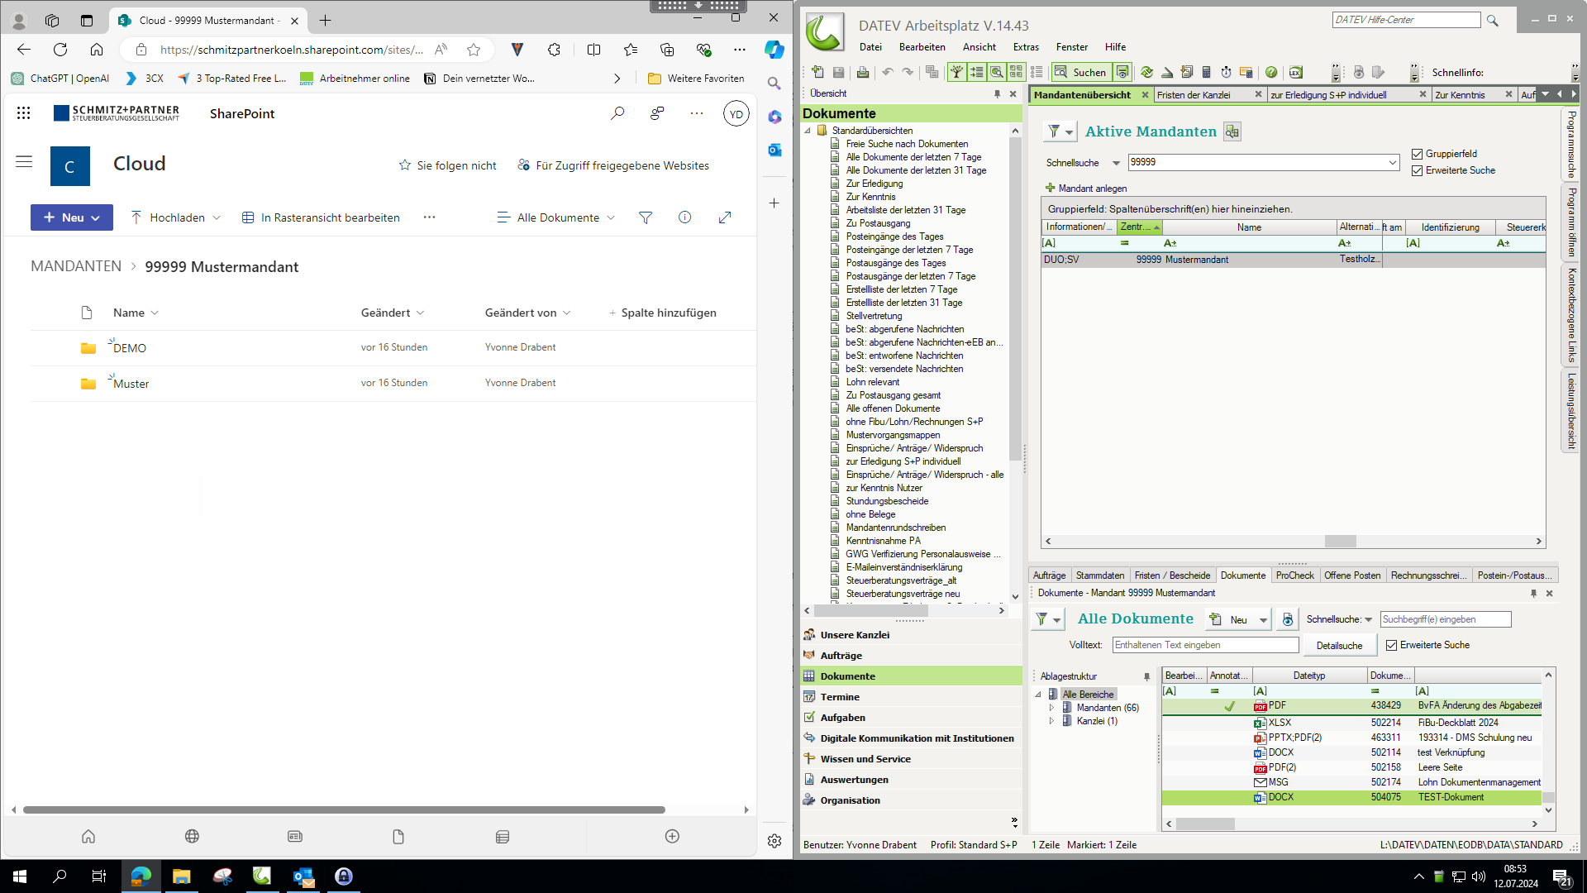The width and height of the screenshot is (1587, 893).
Task: Click the stopwatch icon in DATEV toolbar
Action: coord(1226,72)
